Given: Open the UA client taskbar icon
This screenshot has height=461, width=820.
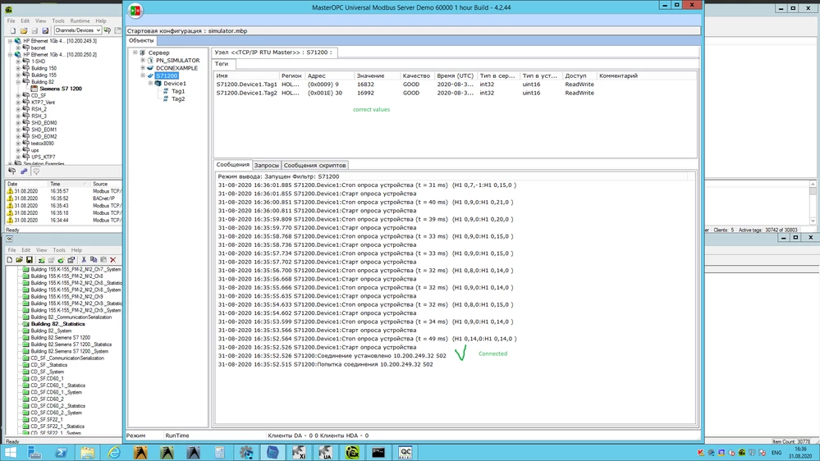Looking at the screenshot, I should [x=325, y=453].
